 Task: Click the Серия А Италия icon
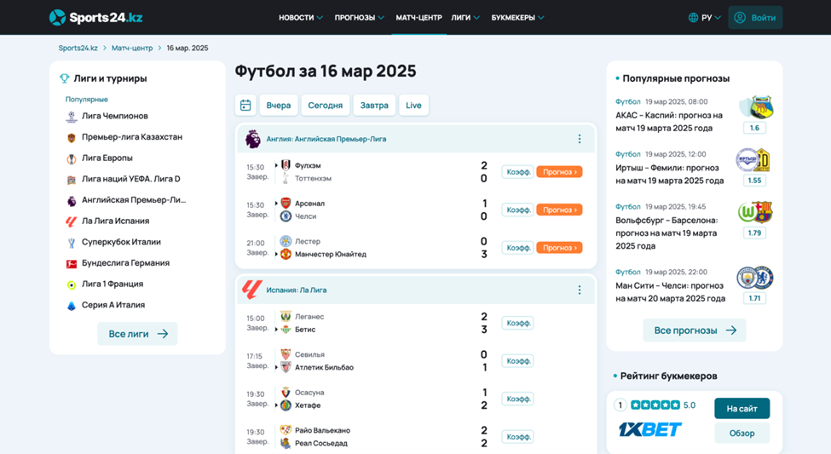click(x=71, y=306)
